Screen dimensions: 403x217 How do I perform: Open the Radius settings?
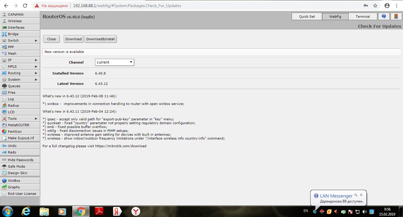pyautogui.click(x=20, y=106)
